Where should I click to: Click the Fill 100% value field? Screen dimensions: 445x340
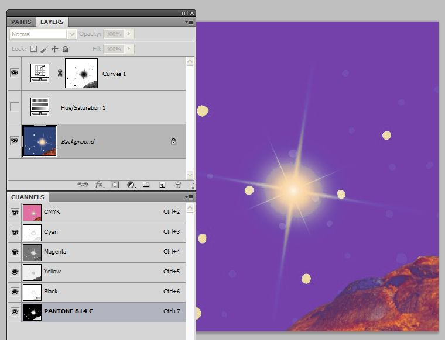click(114, 49)
